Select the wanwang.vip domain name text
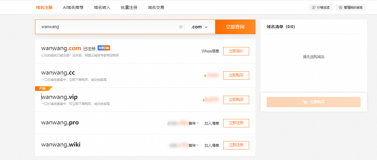Screen dimensions: 377x160 [59, 97]
